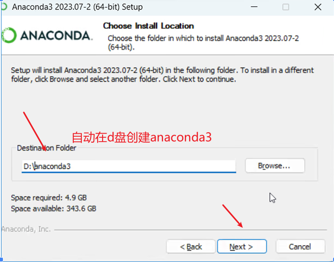The height and width of the screenshot is (262, 334).
Task: Click the Destination Folder group label
Action: (x=47, y=148)
